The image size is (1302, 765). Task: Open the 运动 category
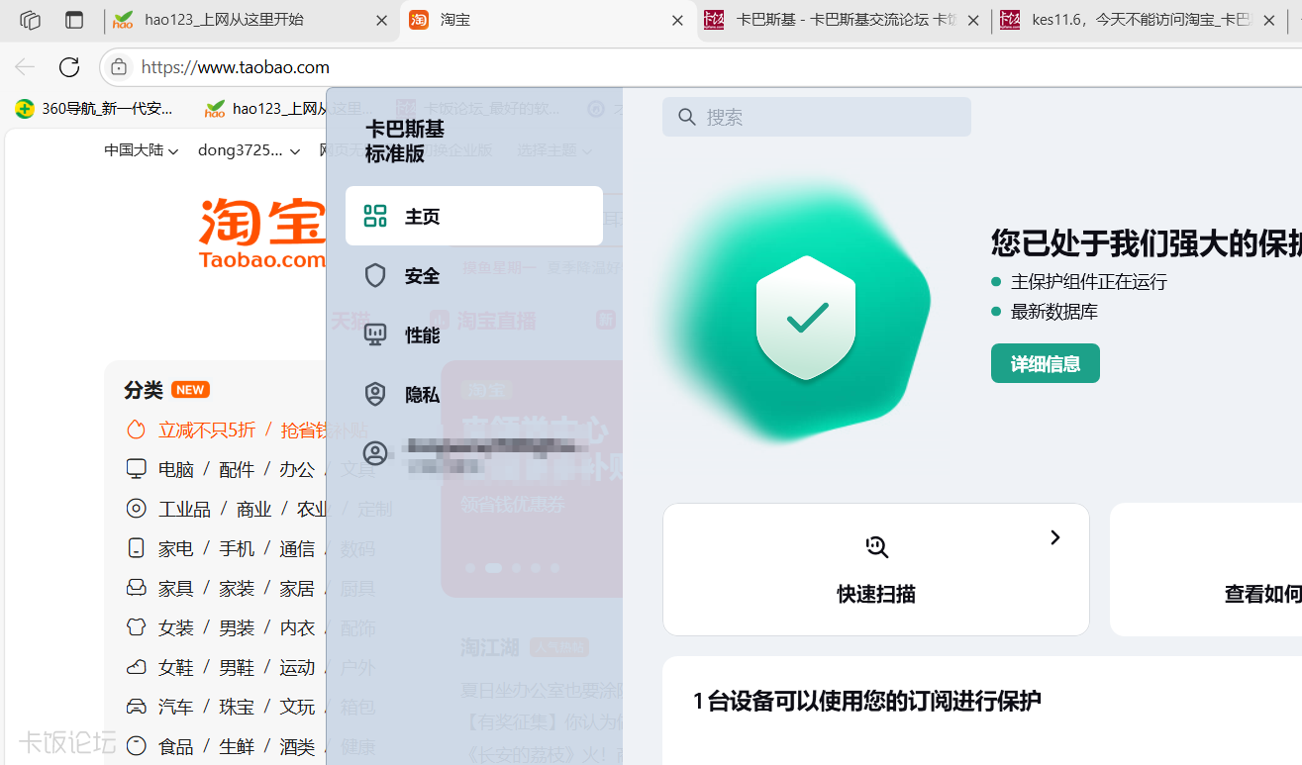(297, 667)
